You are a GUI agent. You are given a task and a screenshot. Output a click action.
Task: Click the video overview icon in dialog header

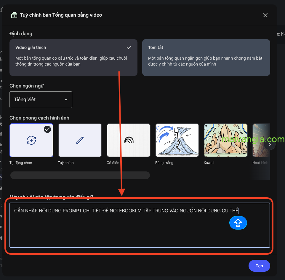pos(14,15)
